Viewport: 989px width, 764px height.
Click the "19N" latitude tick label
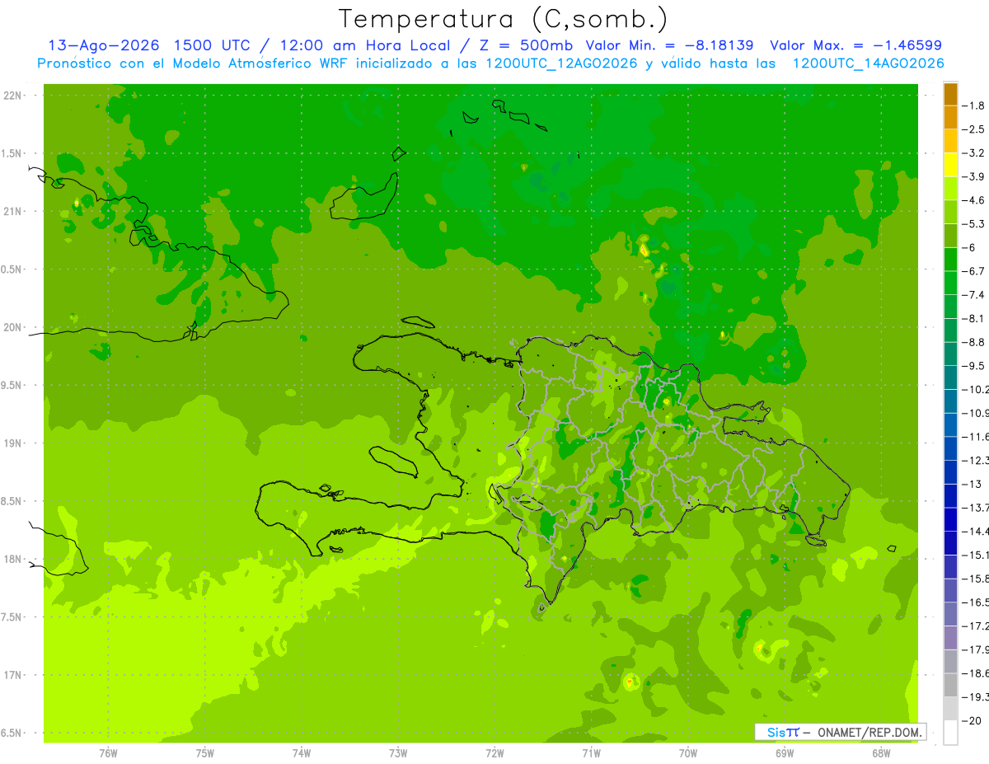pyautogui.click(x=14, y=443)
